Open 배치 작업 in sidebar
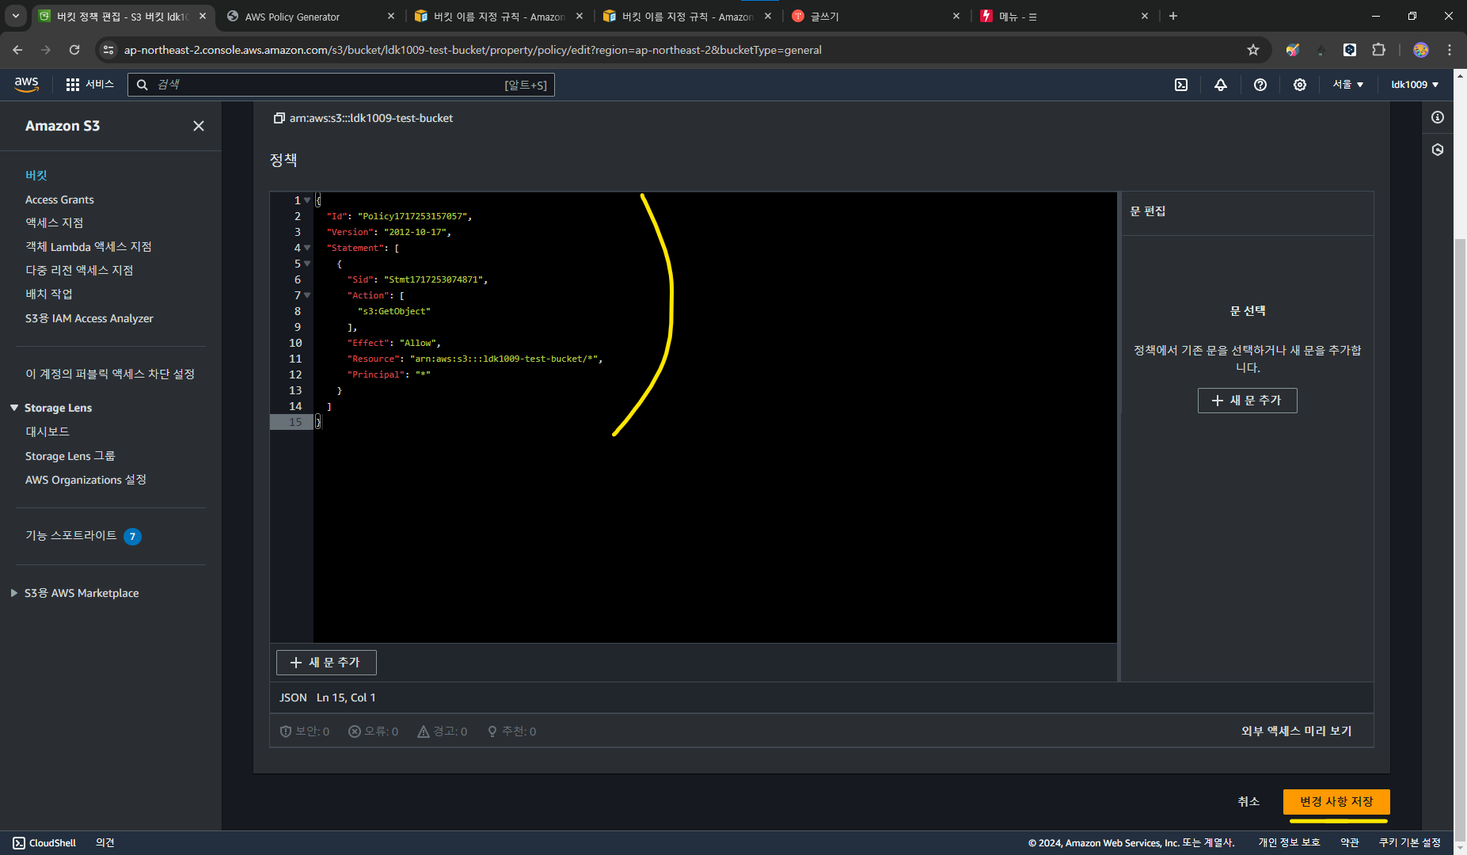Screen dimensions: 1467x855 49,294
